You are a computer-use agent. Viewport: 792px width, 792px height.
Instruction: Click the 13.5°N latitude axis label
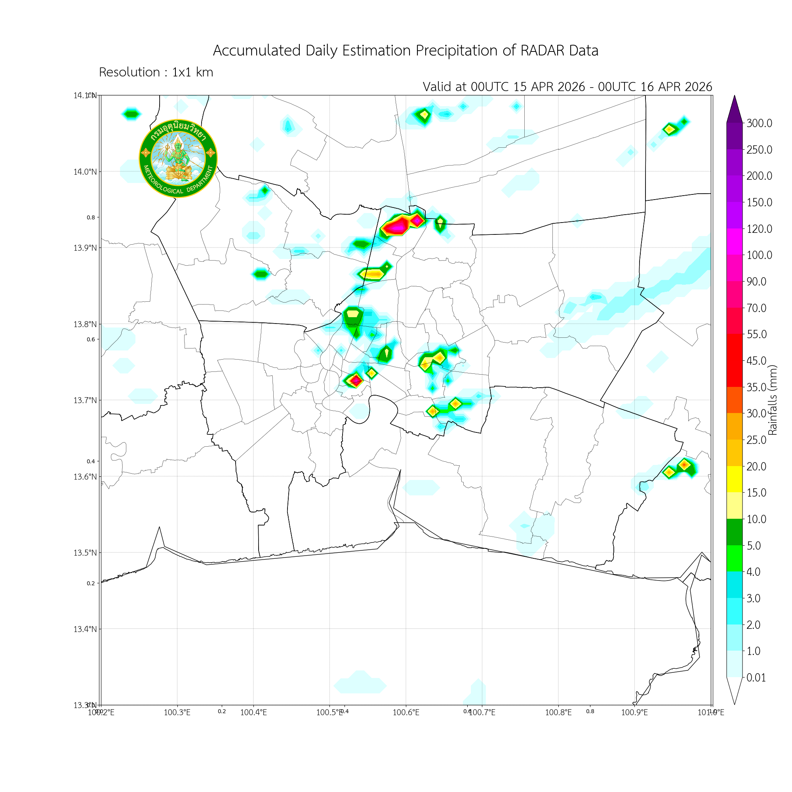tap(85, 552)
